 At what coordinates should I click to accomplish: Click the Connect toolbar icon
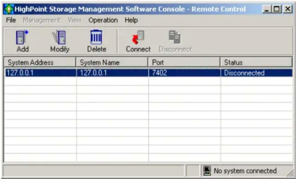pyautogui.click(x=138, y=37)
